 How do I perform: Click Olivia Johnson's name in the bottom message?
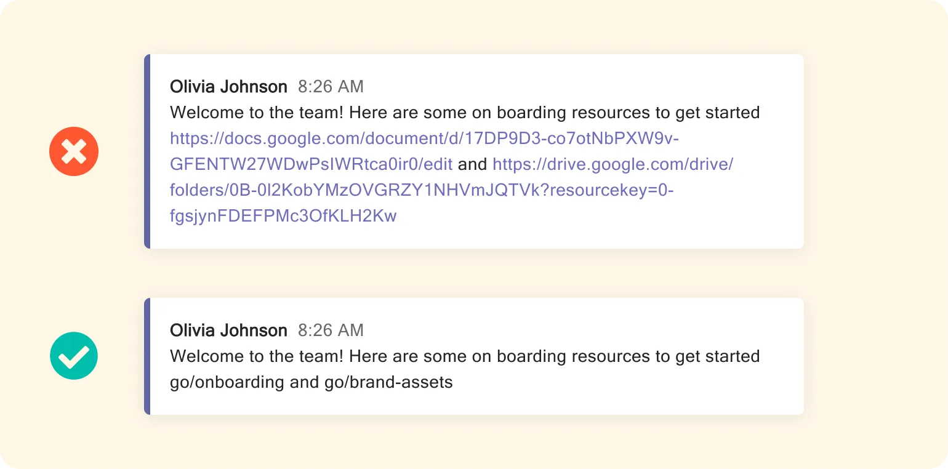pyautogui.click(x=228, y=331)
